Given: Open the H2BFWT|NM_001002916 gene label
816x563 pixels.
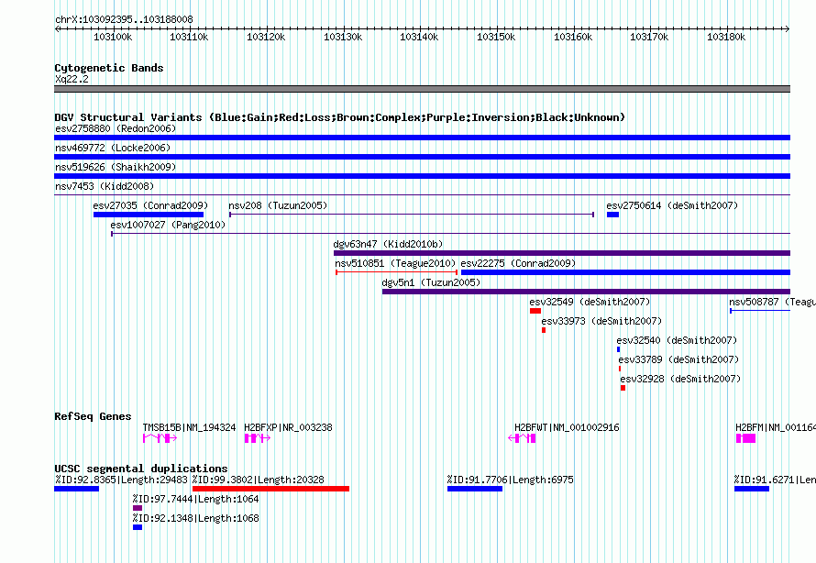Looking at the screenshot, I should tap(567, 427).
